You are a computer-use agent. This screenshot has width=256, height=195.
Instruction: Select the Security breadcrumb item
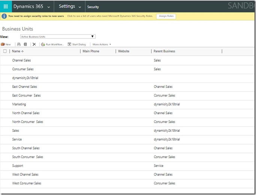pyautogui.click(x=93, y=7)
